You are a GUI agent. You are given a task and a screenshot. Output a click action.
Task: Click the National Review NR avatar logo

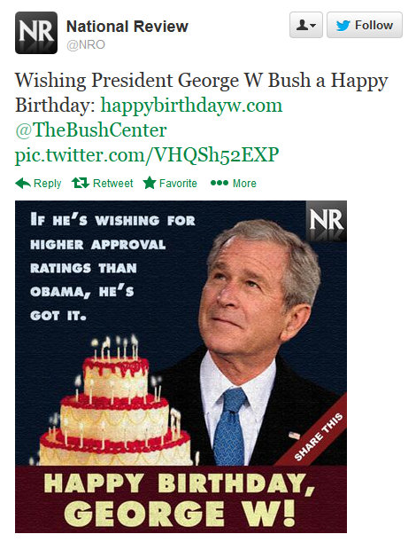[x=36, y=33]
